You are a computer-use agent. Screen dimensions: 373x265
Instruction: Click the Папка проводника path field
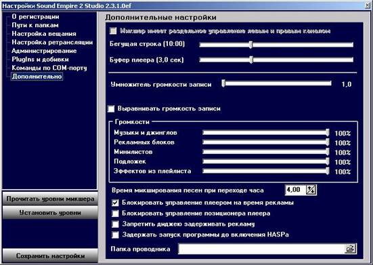coord(261,249)
